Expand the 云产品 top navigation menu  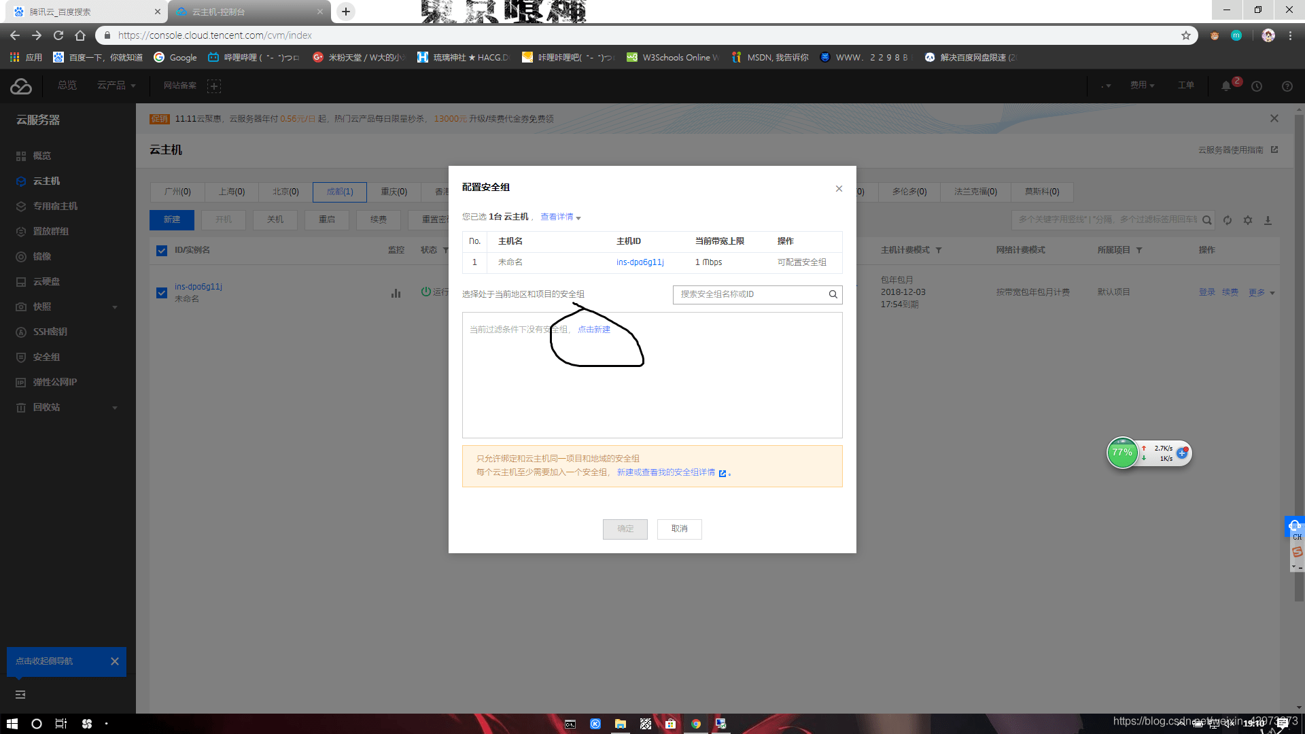(x=116, y=85)
